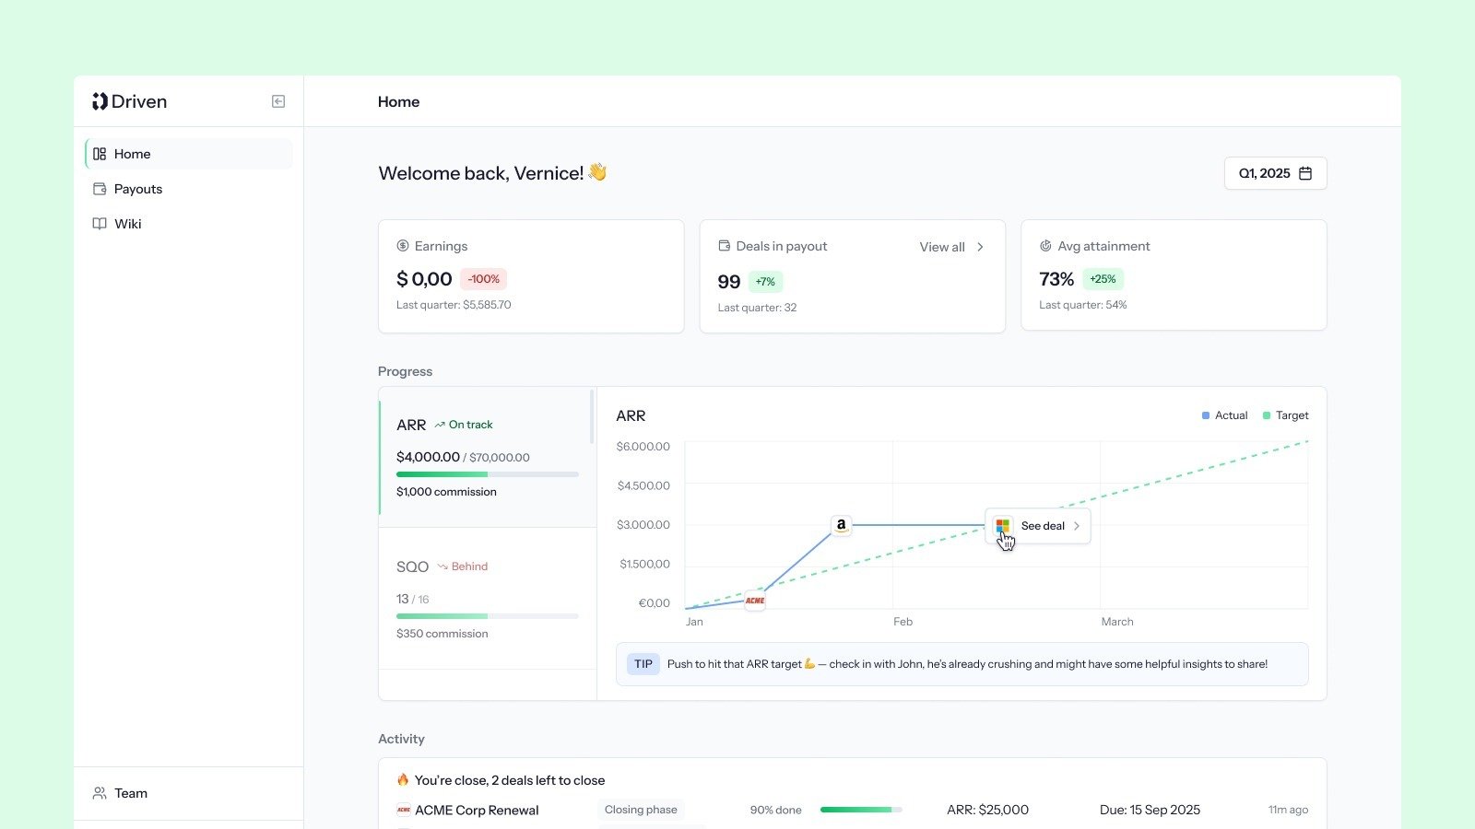Click the Deals in payout wallet icon

[x=724, y=246]
